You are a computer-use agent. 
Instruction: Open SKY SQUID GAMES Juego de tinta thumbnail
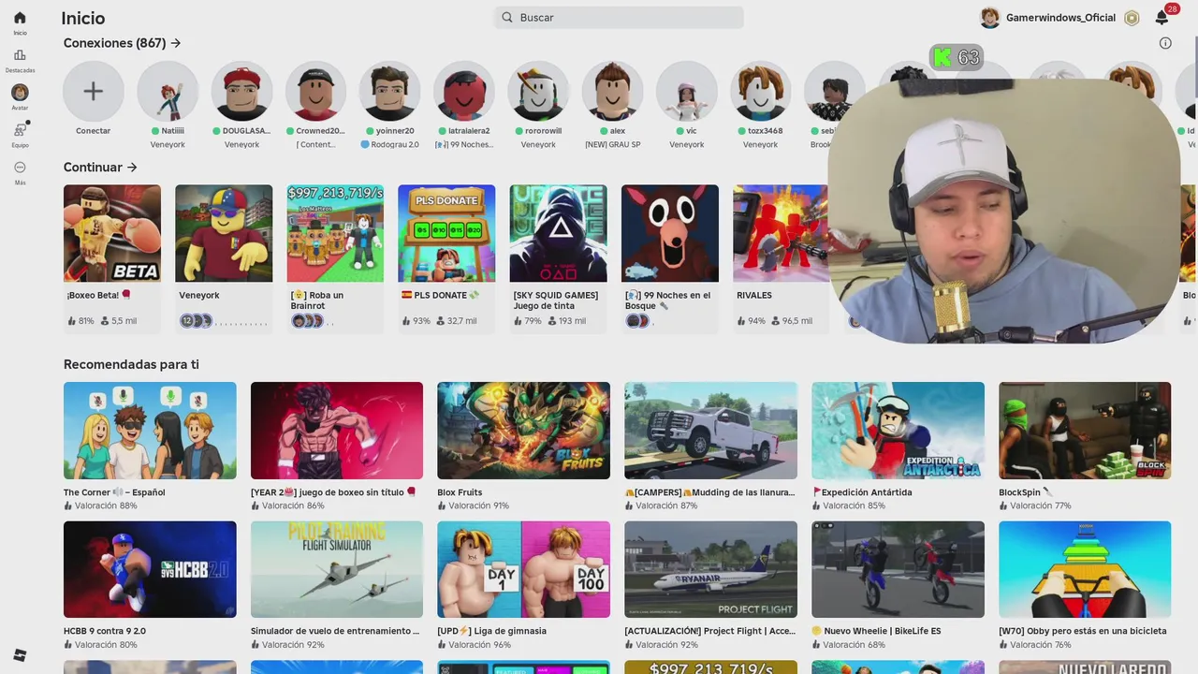tap(558, 233)
